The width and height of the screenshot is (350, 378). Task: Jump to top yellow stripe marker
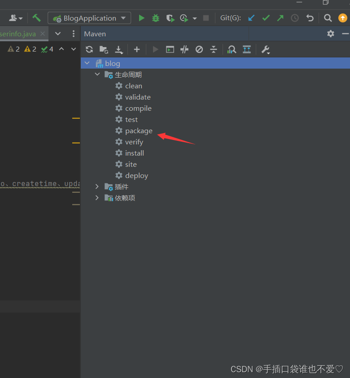pyautogui.click(x=76, y=118)
